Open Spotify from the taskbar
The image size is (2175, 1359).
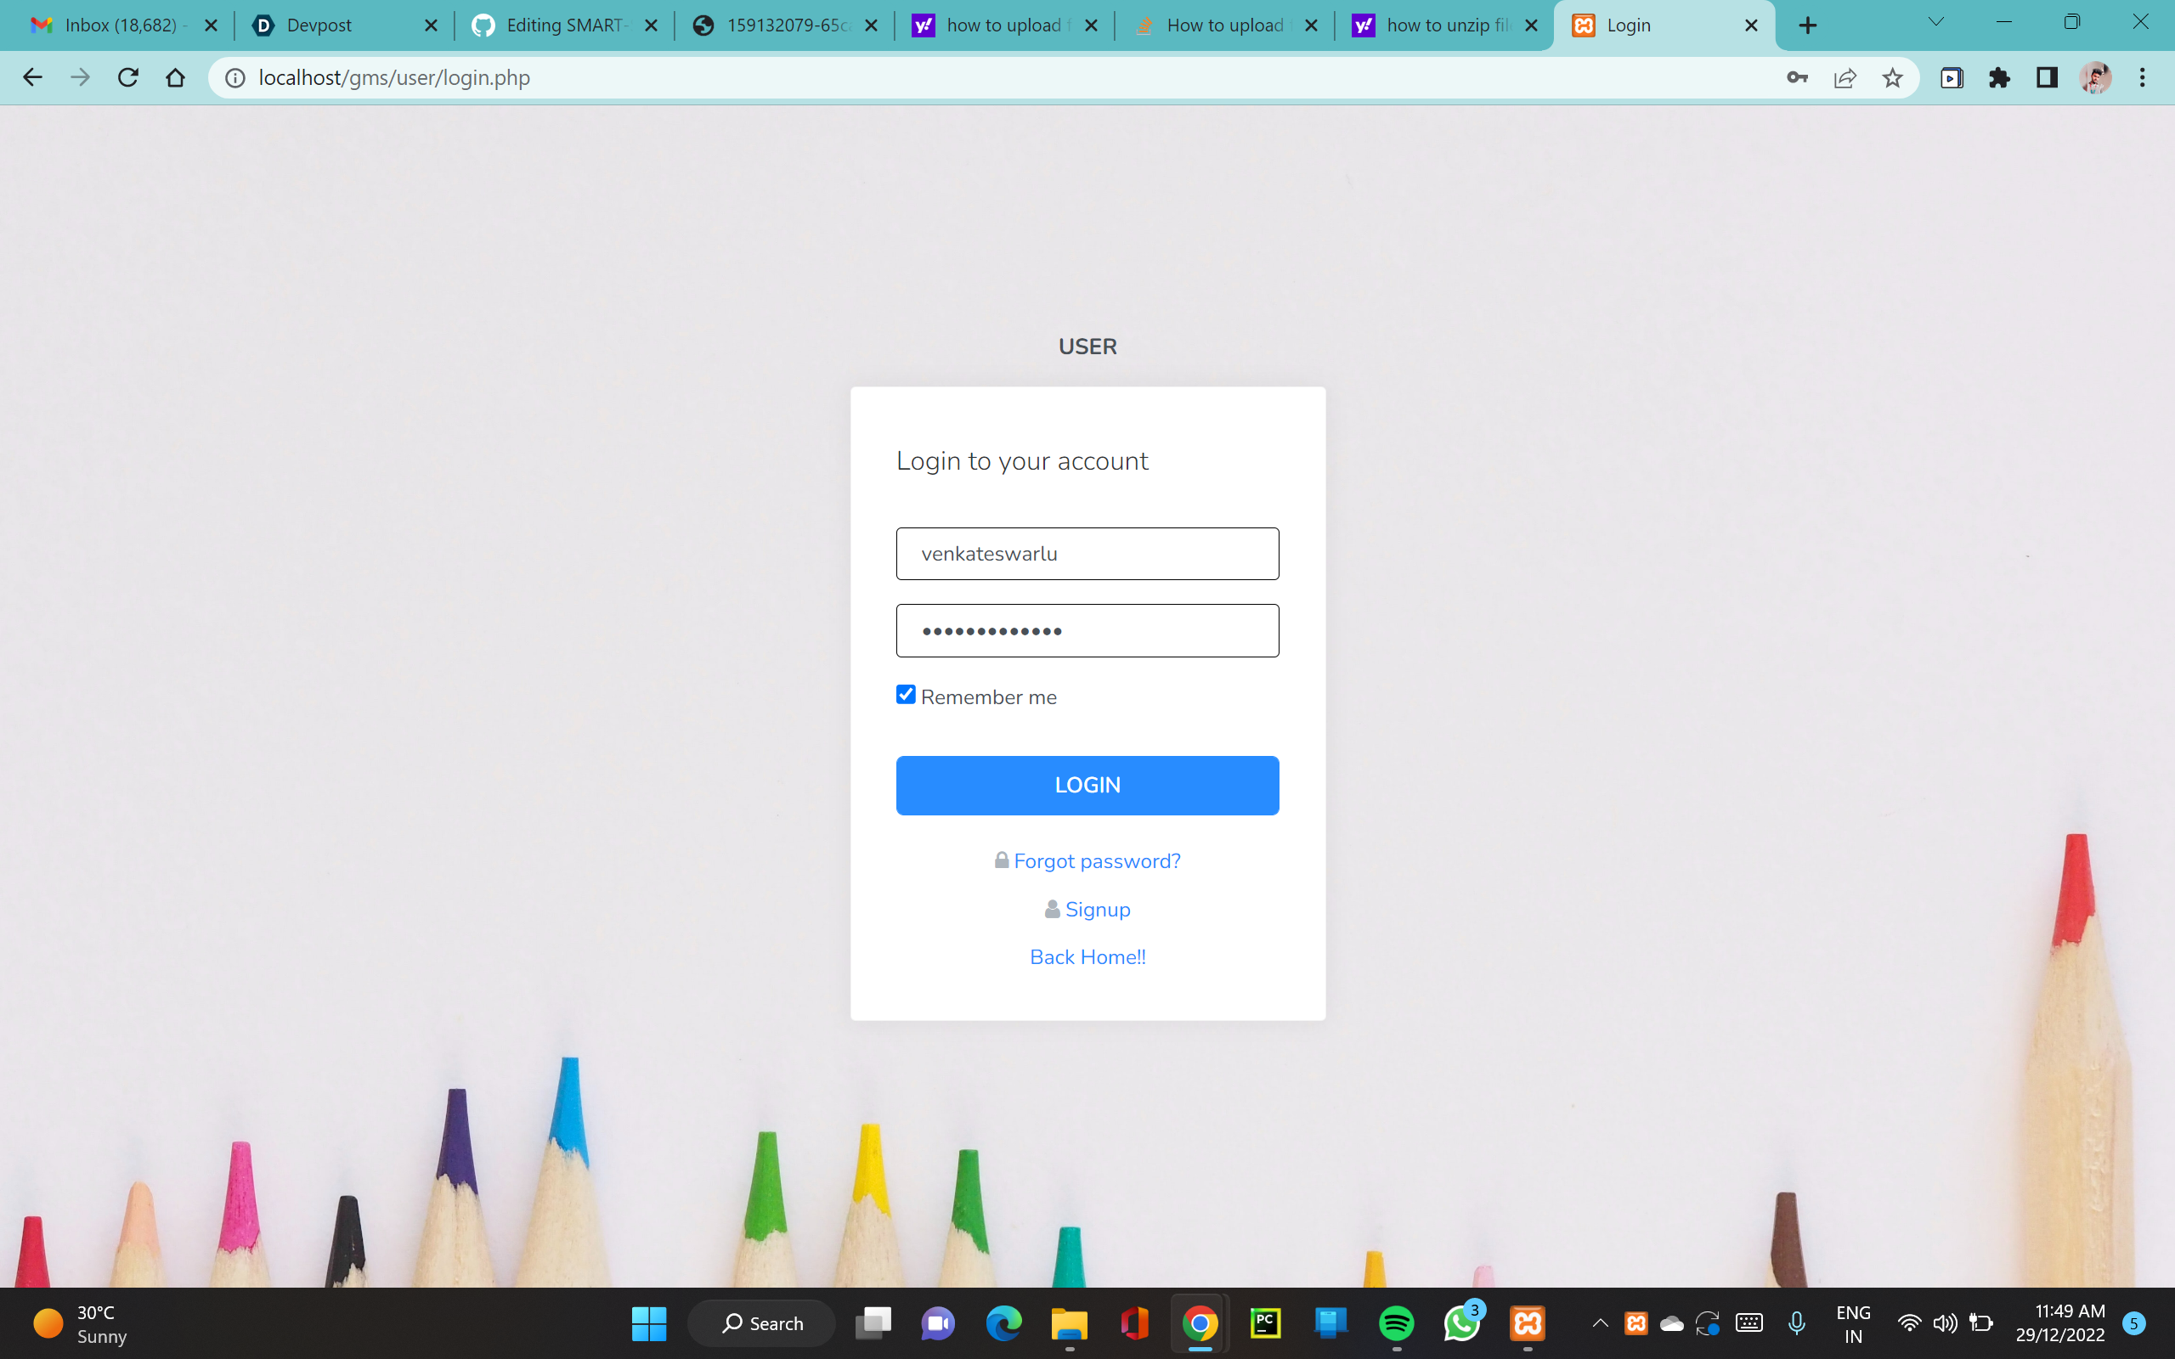pos(1396,1323)
